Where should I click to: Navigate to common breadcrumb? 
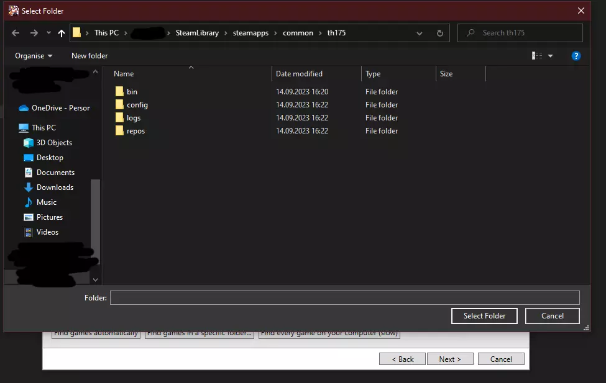(x=298, y=33)
